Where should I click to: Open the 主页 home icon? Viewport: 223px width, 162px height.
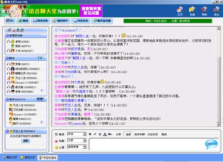pyautogui.click(x=180, y=11)
